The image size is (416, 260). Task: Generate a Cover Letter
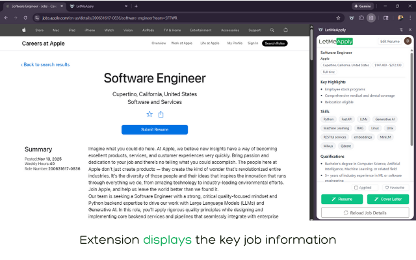(388, 199)
